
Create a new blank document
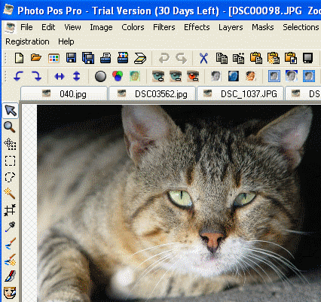20,58
